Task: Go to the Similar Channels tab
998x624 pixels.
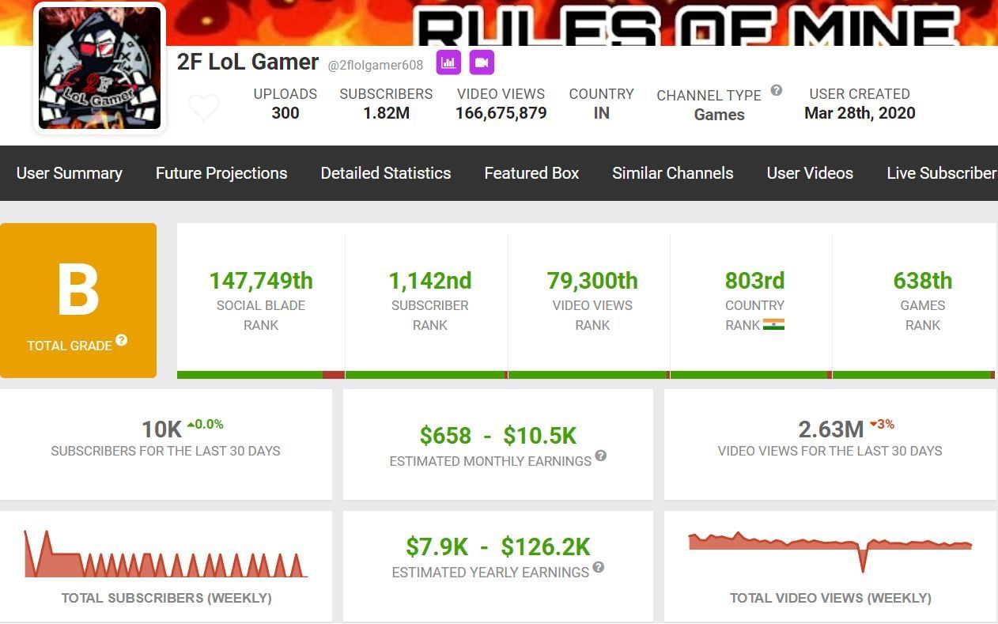Action: [x=673, y=173]
